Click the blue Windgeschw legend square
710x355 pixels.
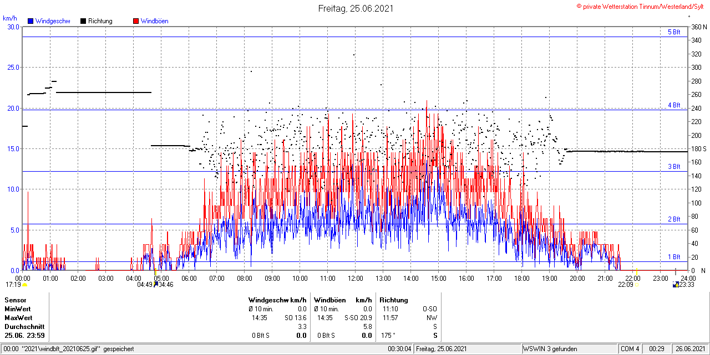(31, 21)
